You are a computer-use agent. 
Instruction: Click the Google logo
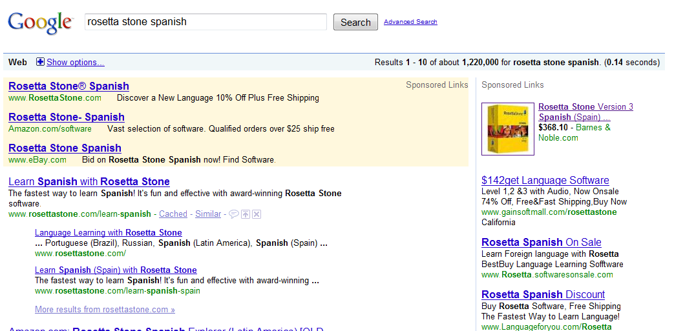[x=40, y=24]
